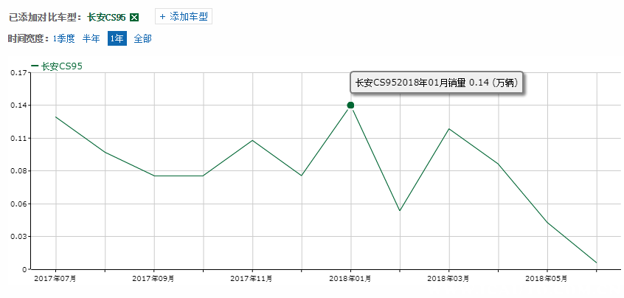624x298 pixels.
Task: Click the 长安CS95 sales tooltip box
Action: point(437,83)
